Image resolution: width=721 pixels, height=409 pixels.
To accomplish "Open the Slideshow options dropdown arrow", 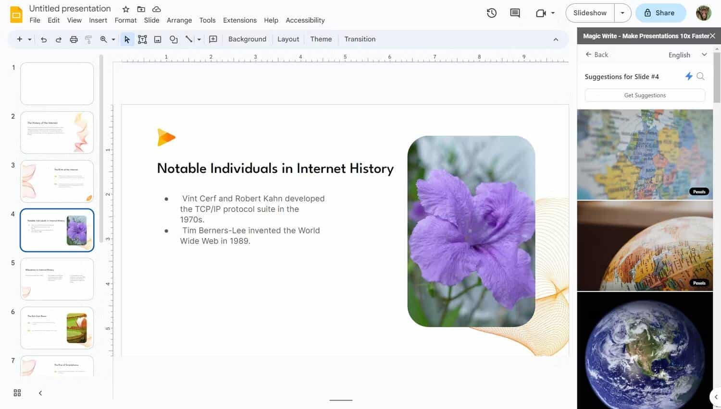I will (622, 13).
